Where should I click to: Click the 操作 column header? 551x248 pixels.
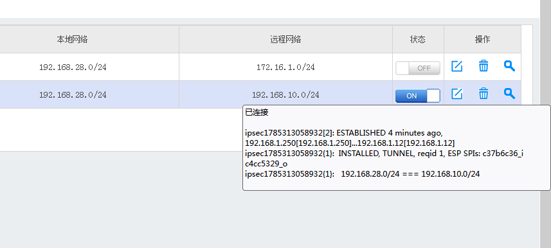[x=482, y=39]
